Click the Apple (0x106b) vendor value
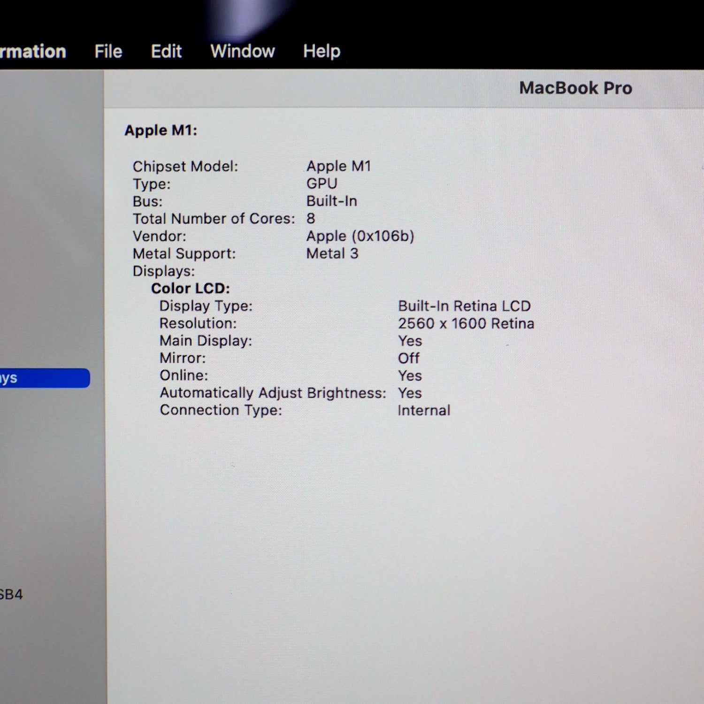This screenshot has height=704, width=704. [360, 236]
